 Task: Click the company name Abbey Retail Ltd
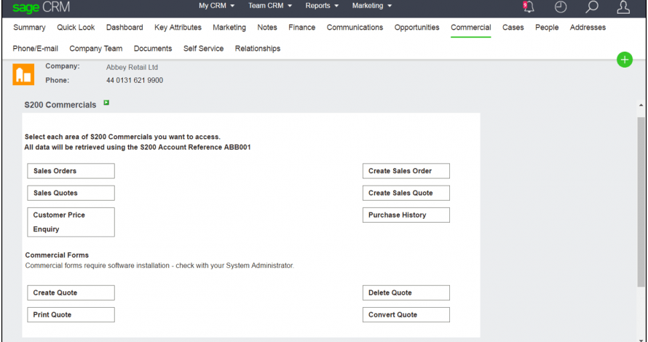click(x=132, y=67)
